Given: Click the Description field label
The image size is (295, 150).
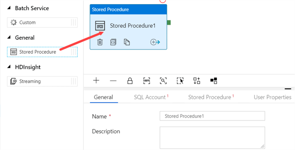Looking at the screenshot, I should pyautogui.click(x=106, y=131).
